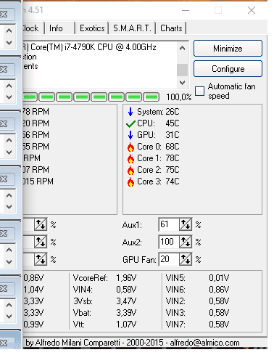274x355 pixels.
Task: Click the Aux1 spinner arrows
Action: (186, 224)
